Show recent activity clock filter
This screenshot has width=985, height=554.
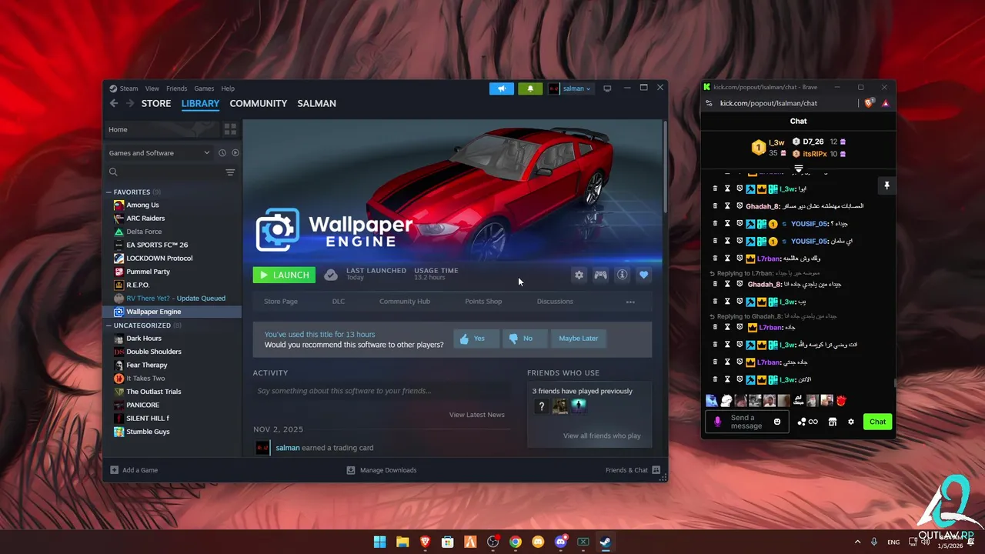[222, 153]
